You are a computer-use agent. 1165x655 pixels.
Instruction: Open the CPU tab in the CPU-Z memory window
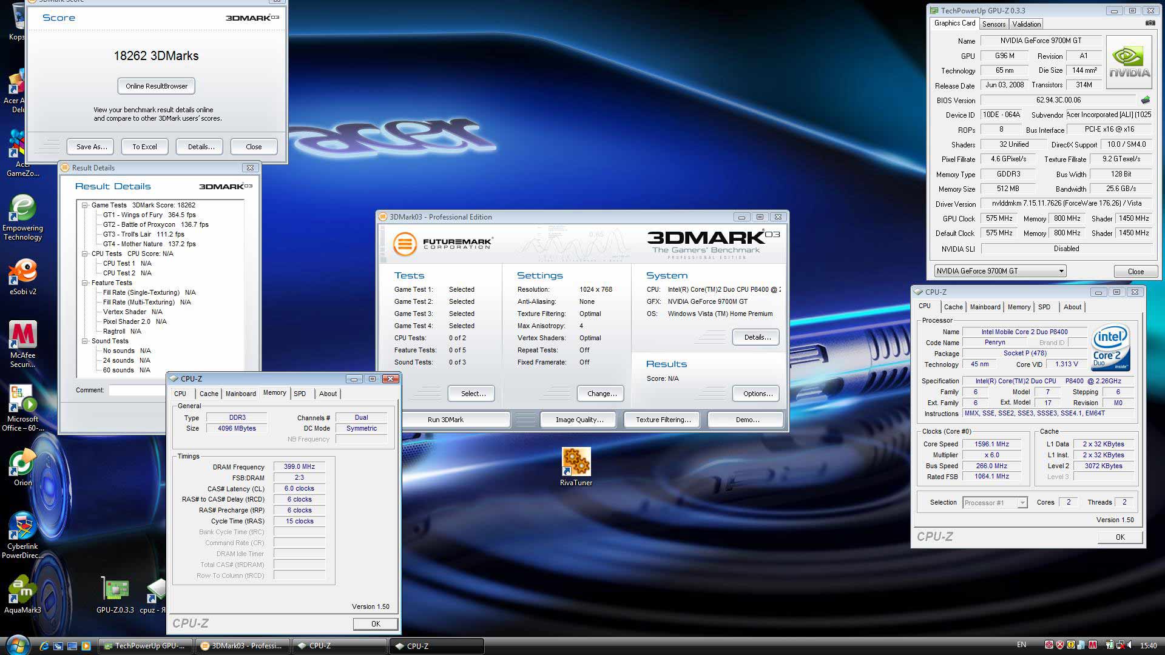point(180,394)
